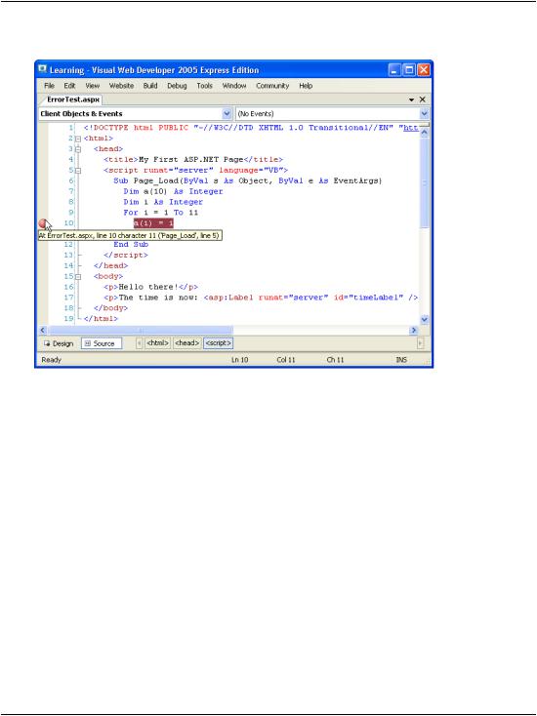
Task: Click the http link in the DOCTYPE line
Action: click(x=410, y=128)
